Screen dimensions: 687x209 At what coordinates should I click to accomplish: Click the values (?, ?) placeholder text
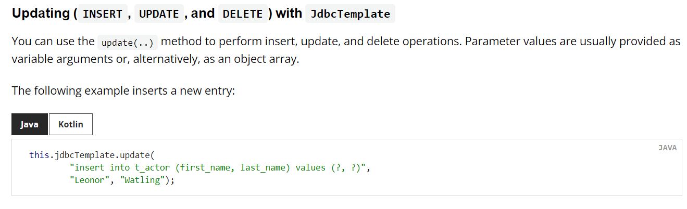pos(328,168)
